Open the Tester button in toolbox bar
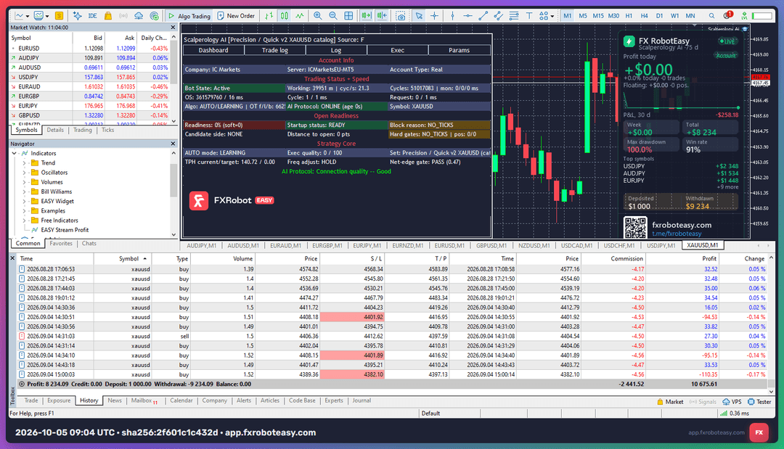Image resolution: width=784 pixels, height=449 pixels. 759,402
